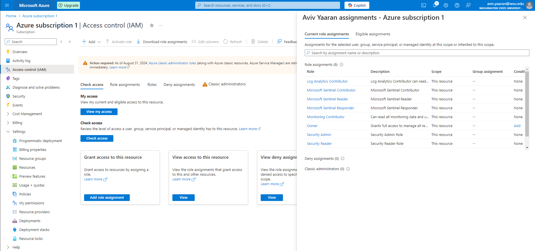535x251 pixels.
Task: Open portal settings gear icon
Action: click(x=446, y=5)
